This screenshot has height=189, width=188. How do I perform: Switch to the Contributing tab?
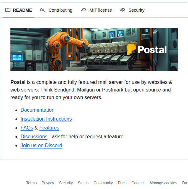pos(56,10)
